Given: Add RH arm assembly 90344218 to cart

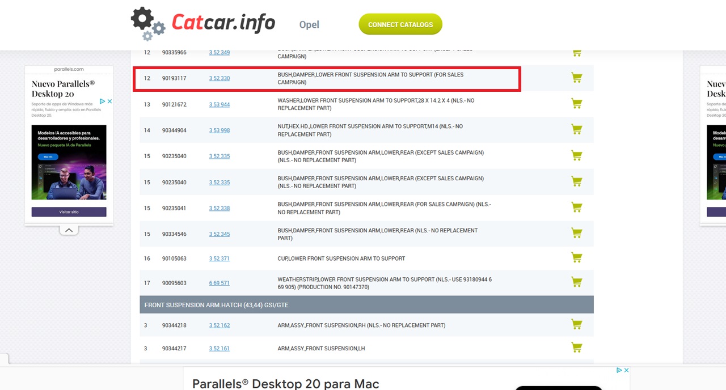Looking at the screenshot, I should [x=576, y=325].
